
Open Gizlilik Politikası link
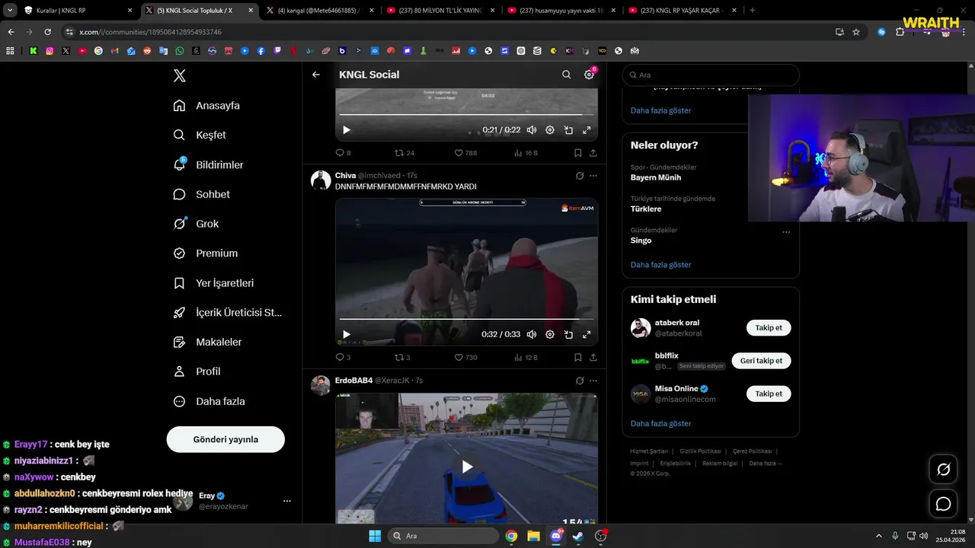pyautogui.click(x=700, y=451)
